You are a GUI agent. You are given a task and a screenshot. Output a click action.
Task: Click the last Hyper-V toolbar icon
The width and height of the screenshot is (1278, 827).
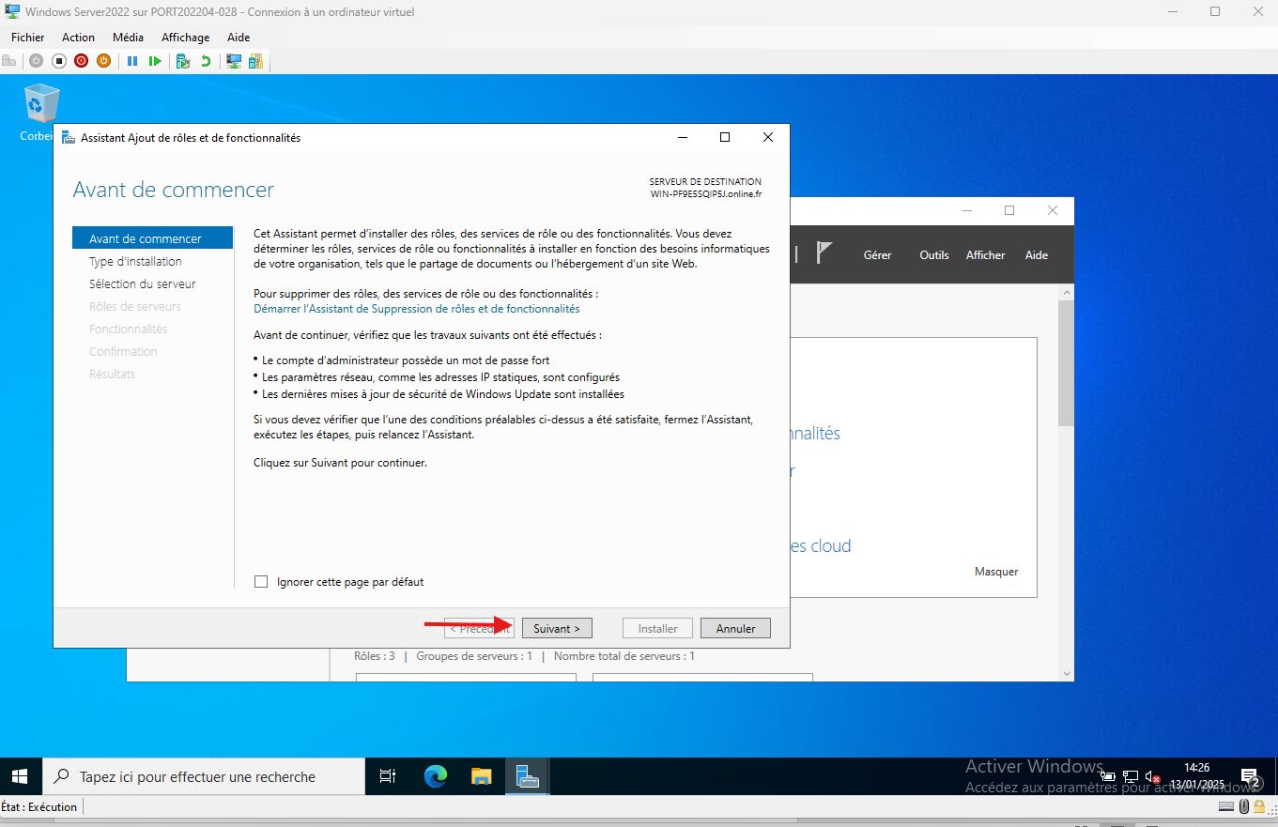point(255,61)
